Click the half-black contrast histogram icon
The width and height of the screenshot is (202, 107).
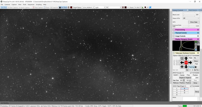[198, 42]
